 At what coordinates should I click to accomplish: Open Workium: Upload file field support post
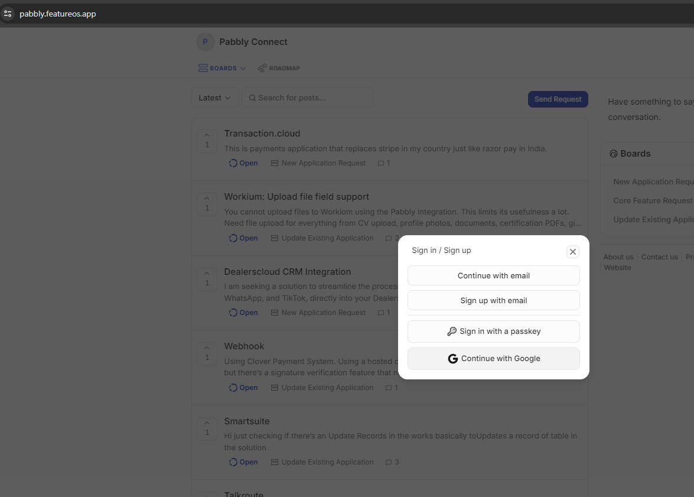[x=297, y=197]
